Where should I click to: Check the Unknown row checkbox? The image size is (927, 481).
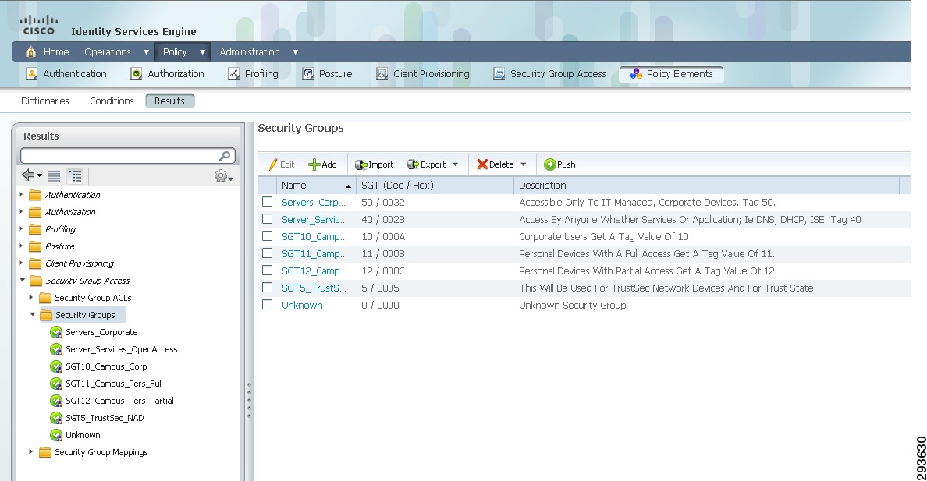(x=267, y=305)
